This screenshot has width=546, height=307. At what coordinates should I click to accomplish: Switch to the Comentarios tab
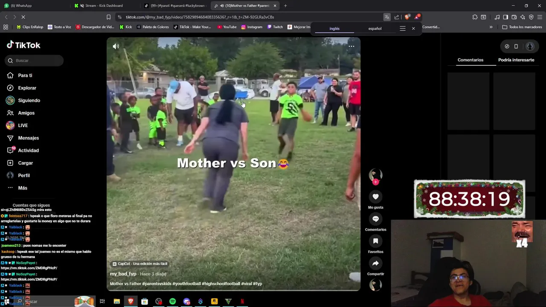click(470, 60)
